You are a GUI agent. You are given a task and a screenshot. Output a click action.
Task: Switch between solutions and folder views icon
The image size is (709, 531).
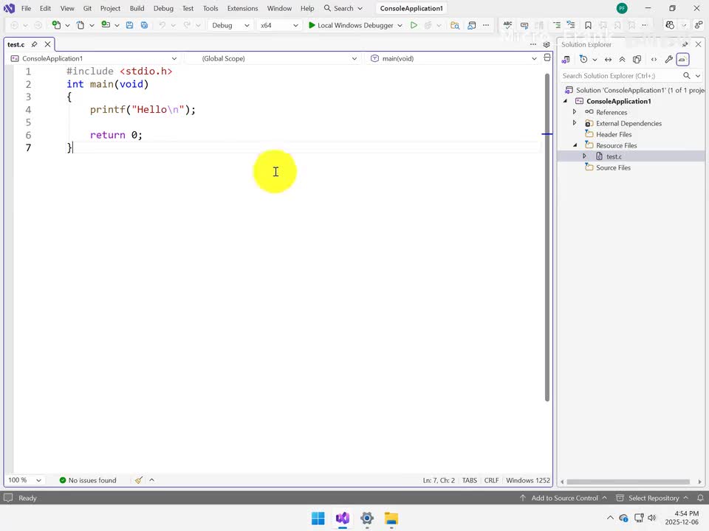tap(566, 59)
